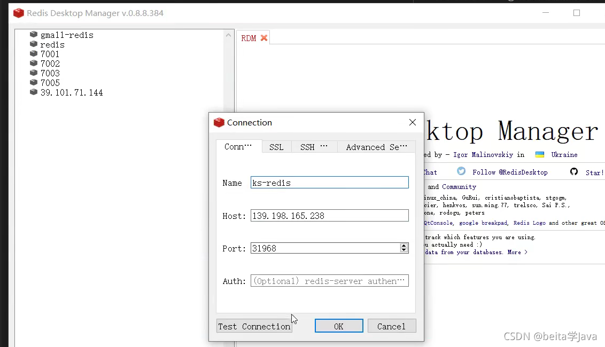Viewport: 605px width, 347px height.
Task: Increase the Port value with up arrow
Action: click(404, 246)
